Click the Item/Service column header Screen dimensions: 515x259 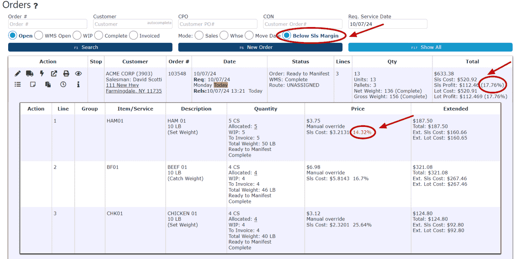pyautogui.click(x=135, y=108)
